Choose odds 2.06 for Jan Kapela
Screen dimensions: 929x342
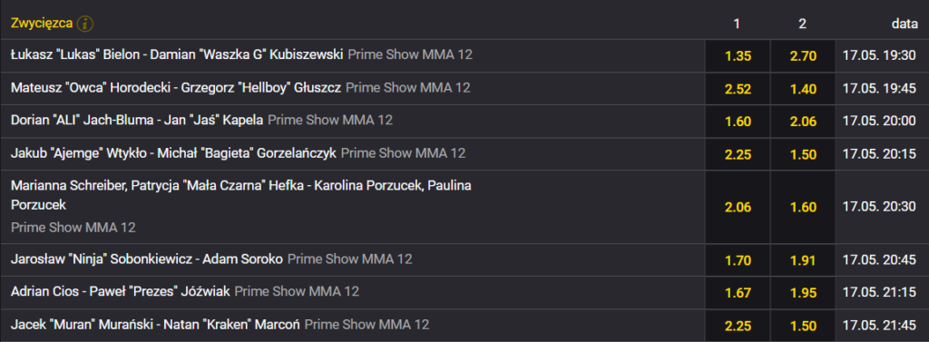coord(803,122)
